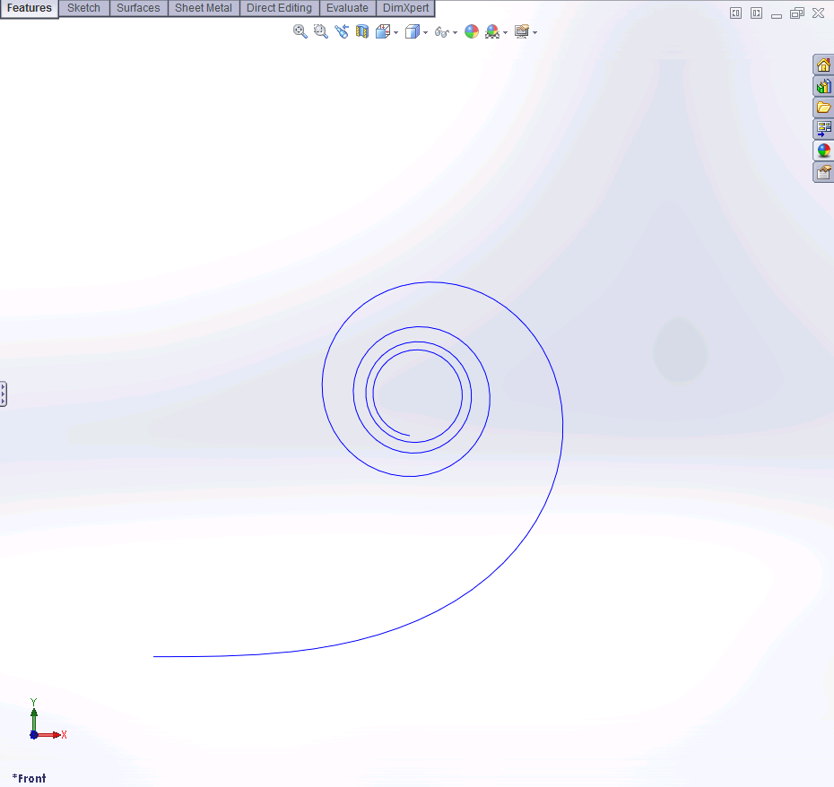Open the View Palette task pane tab
Image resolution: width=834 pixels, height=787 pixels.
click(823, 129)
